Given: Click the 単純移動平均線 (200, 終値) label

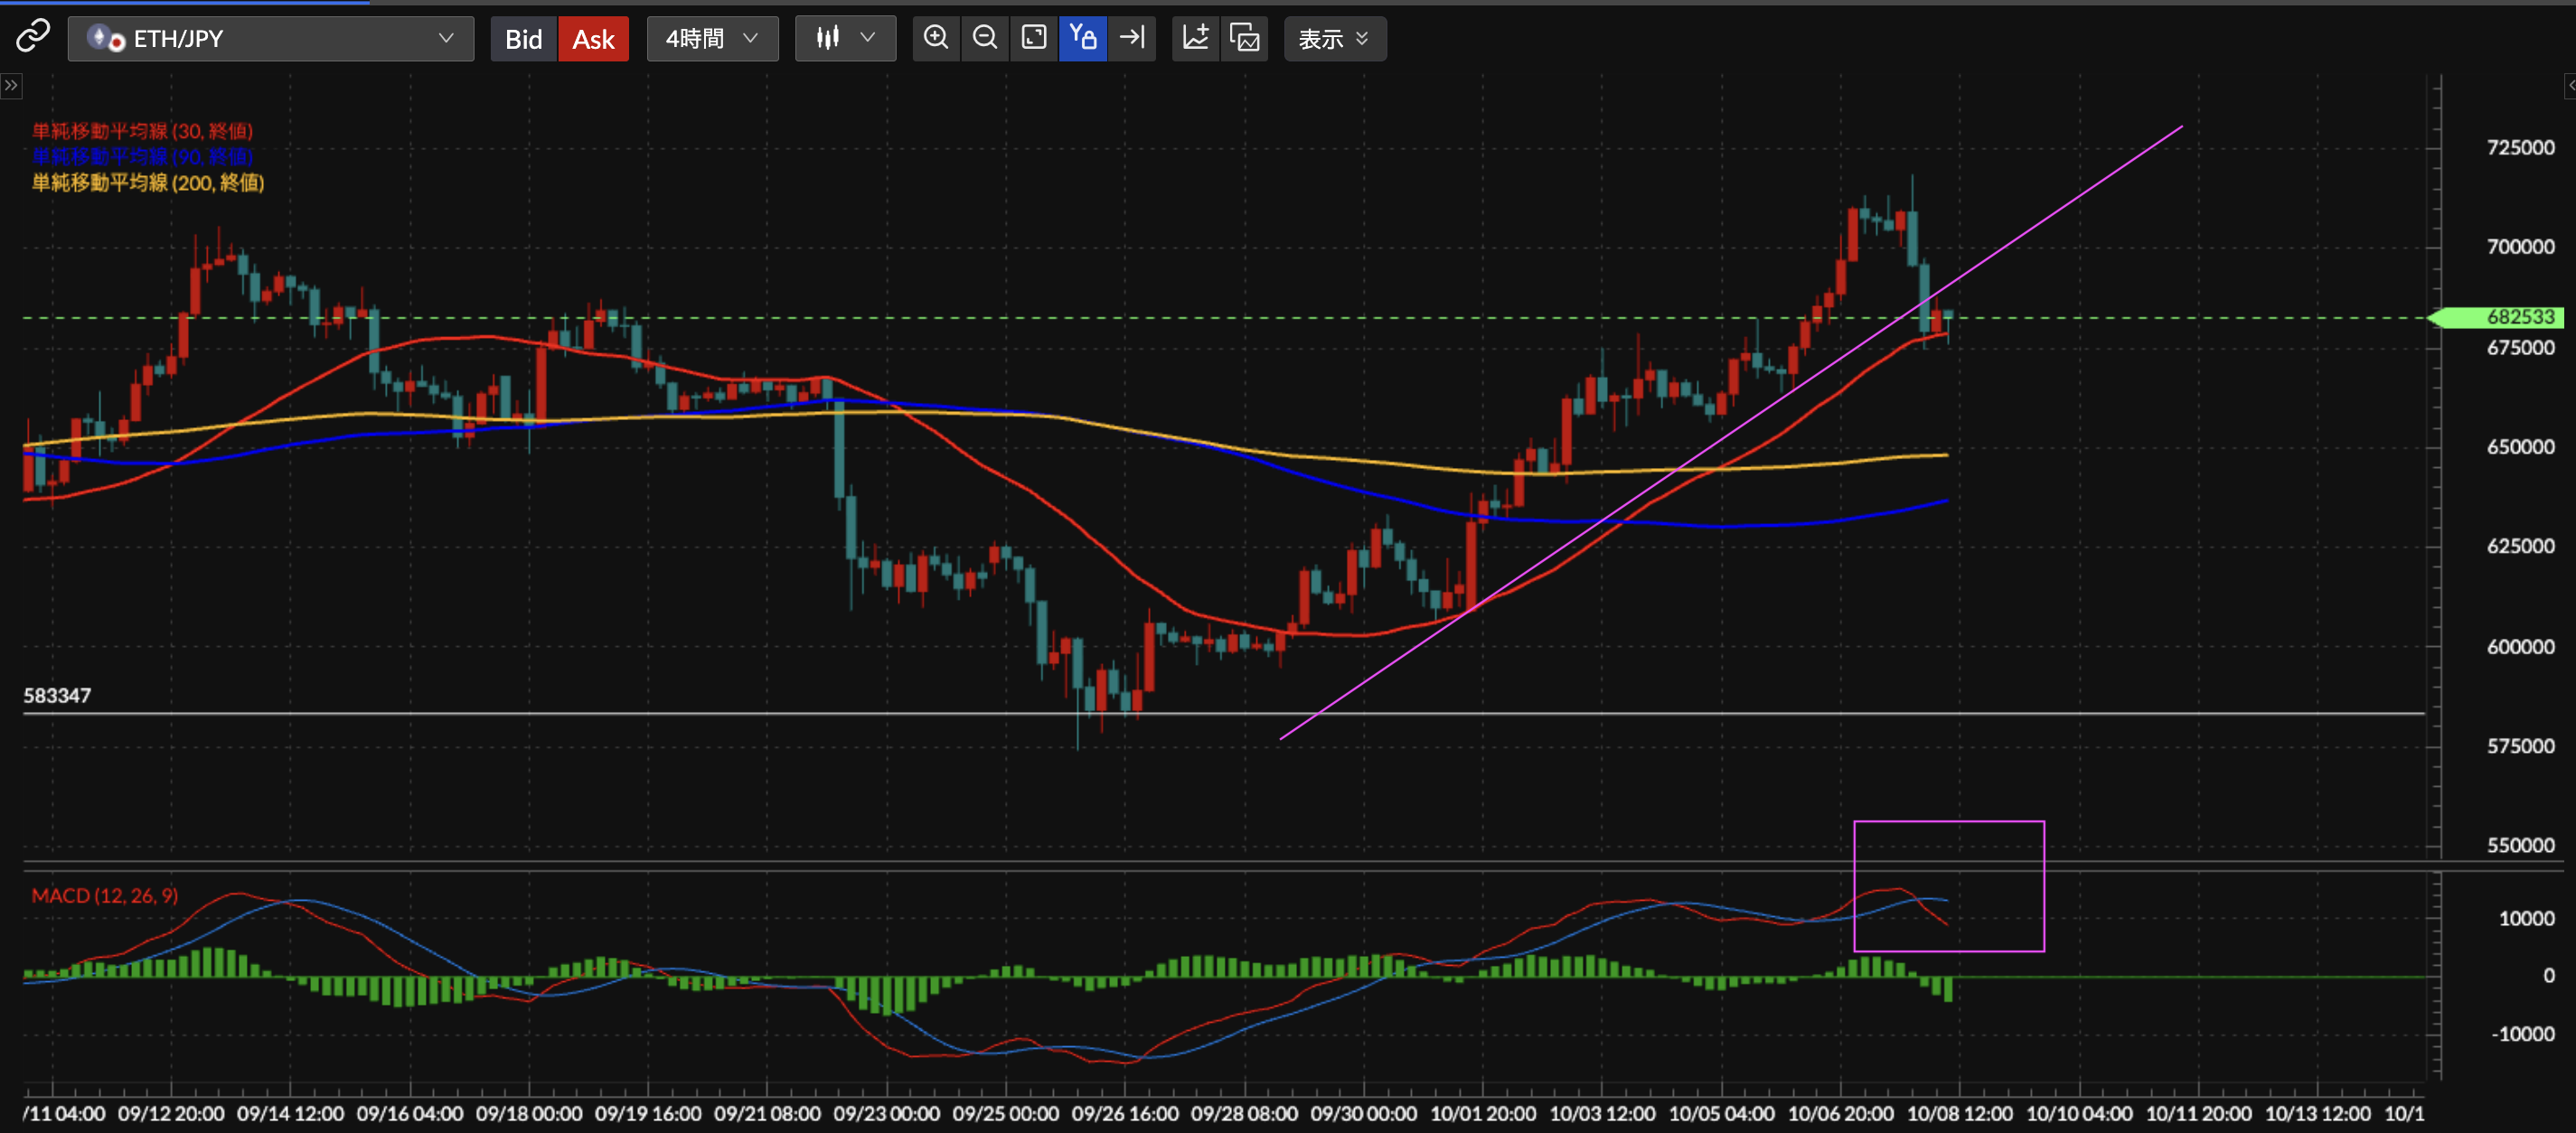Looking at the screenshot, I should [148, 182].
